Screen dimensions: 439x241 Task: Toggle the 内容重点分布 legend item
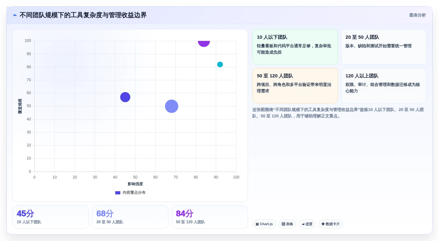(x=130, y=192)
